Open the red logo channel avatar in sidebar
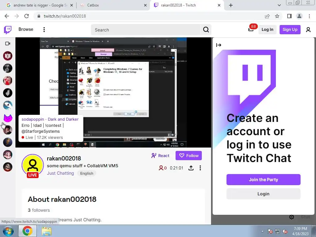Image resolution: width=316 pixels, height=237 pixels. (x=8, y=56)
